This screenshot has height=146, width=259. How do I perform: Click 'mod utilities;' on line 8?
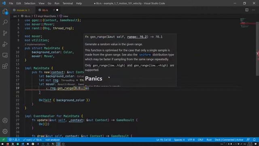tap(37, 40)
